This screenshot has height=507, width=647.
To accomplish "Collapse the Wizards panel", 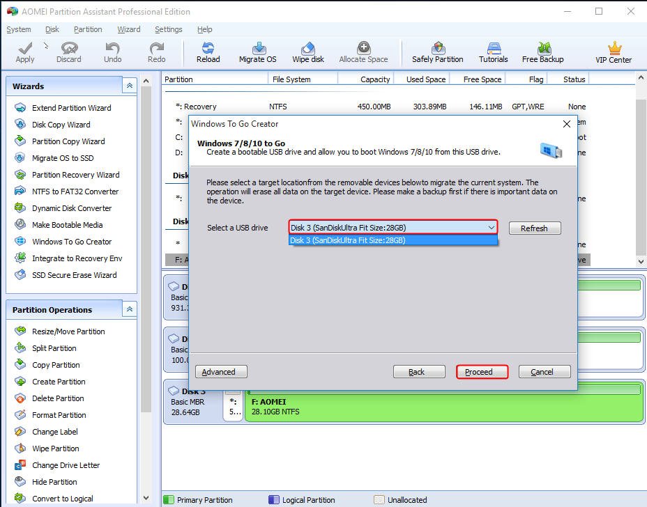I will [130, 86].
